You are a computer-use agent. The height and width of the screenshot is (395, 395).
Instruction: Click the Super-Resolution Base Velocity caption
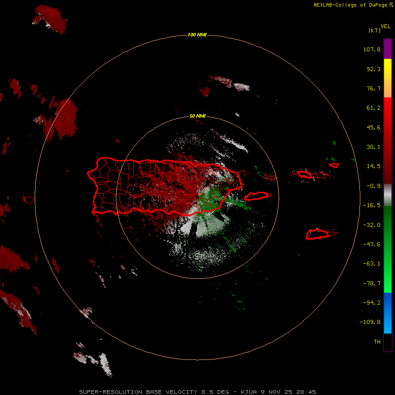pyautogui.click(x=197, y=392)
